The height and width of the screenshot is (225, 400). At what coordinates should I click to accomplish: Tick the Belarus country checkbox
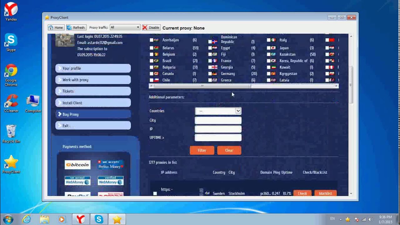click(x=152, y=48)
